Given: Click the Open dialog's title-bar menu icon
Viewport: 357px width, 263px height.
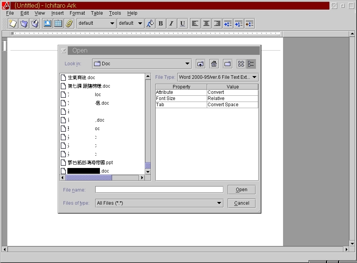Looking at the screenshot, I should [64, 51].
